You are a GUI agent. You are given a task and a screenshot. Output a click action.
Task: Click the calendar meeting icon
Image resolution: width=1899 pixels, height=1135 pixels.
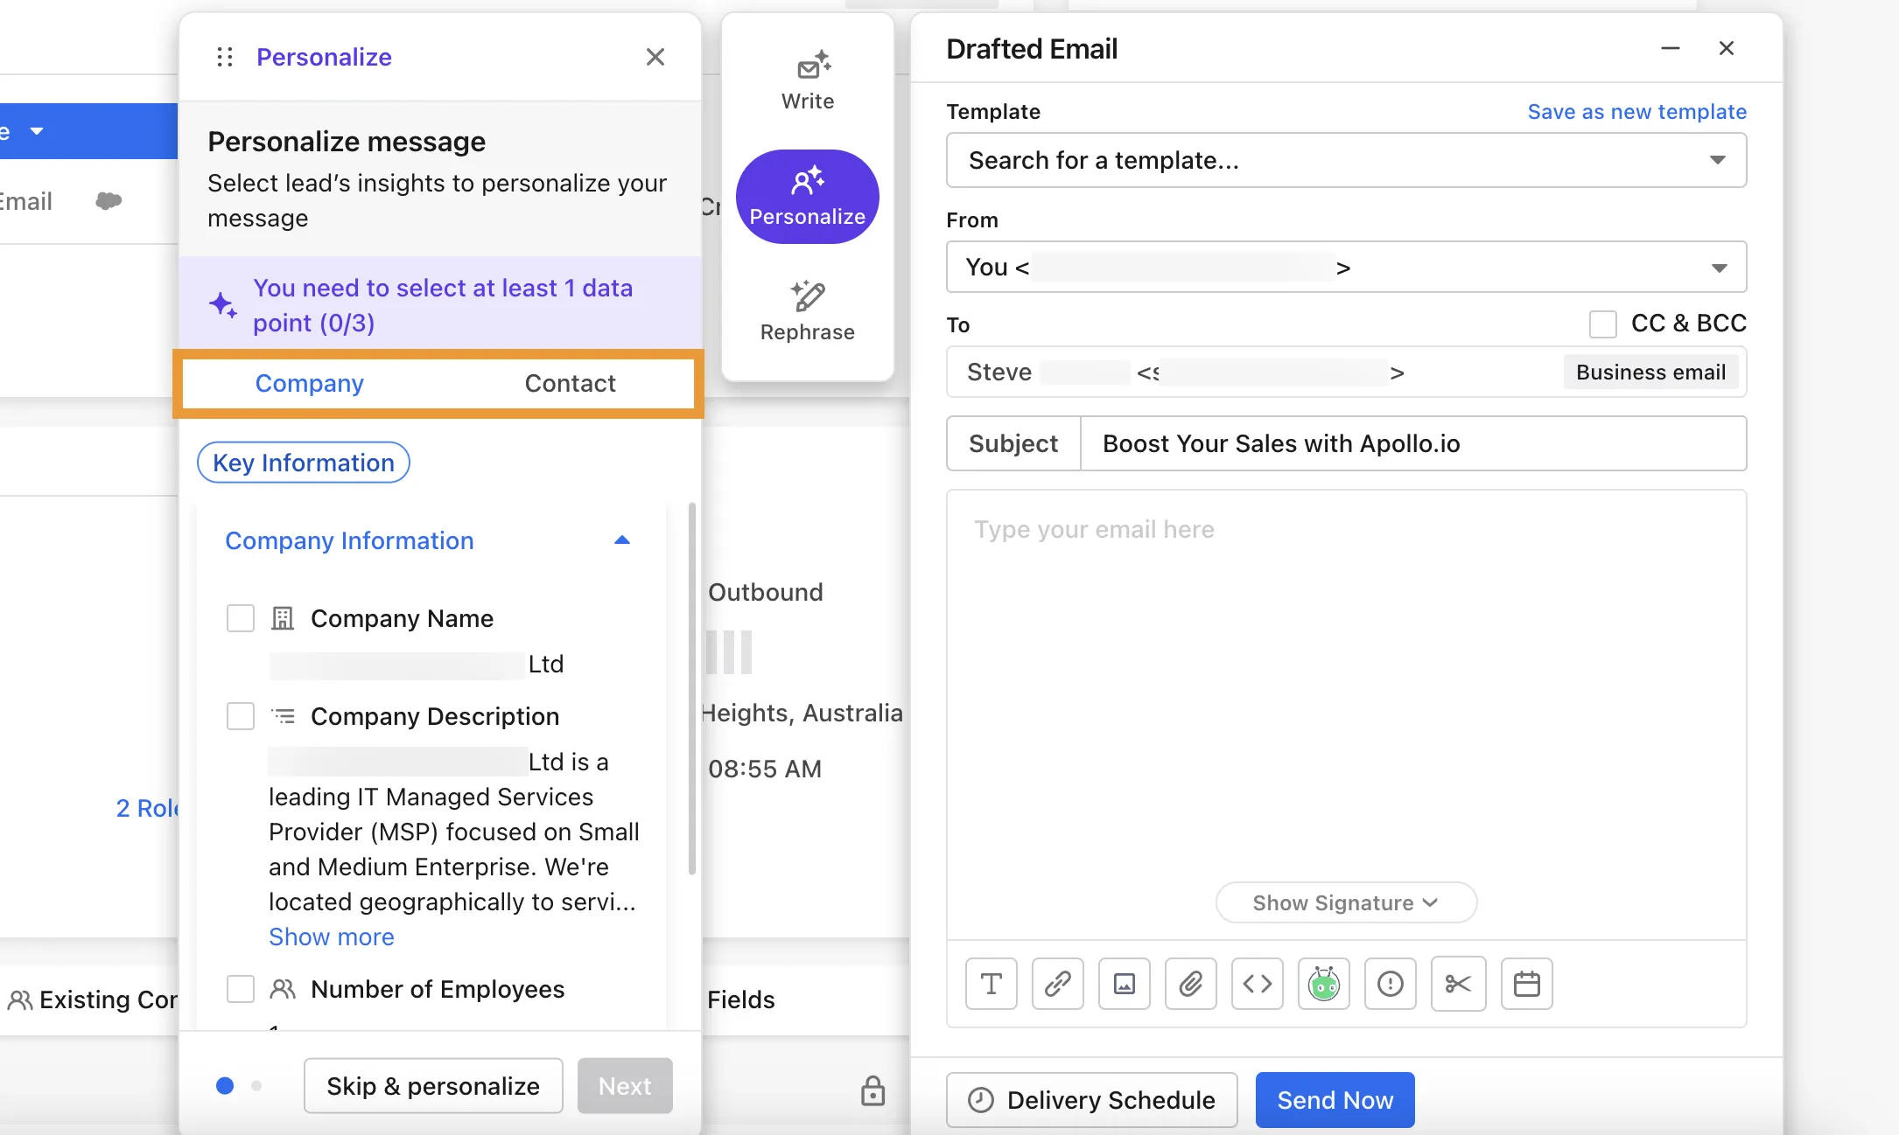pyautogui.click(x=1526, y=984)
